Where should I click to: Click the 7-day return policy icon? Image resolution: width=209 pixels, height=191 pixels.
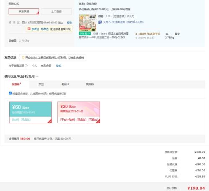100,22
